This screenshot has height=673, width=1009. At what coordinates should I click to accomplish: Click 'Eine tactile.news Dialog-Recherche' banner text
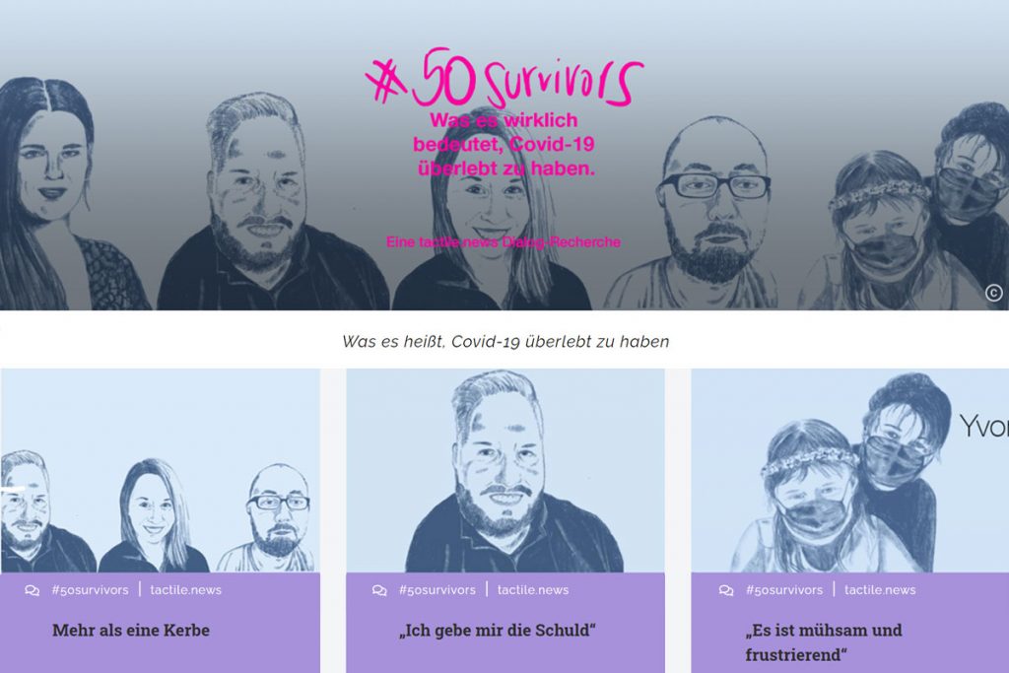point(504,242)
